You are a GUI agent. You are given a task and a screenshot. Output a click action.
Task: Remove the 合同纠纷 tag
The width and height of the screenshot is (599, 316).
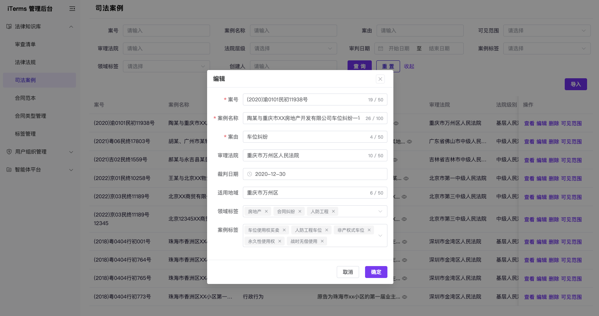[300, 211]
